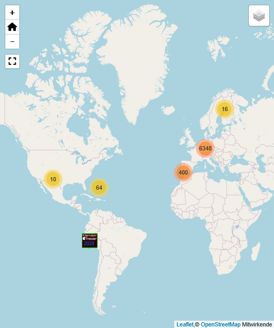Expand the 16 marker cluster in Scandinavia
274x328 pixels.
click(x=225, y=109)
